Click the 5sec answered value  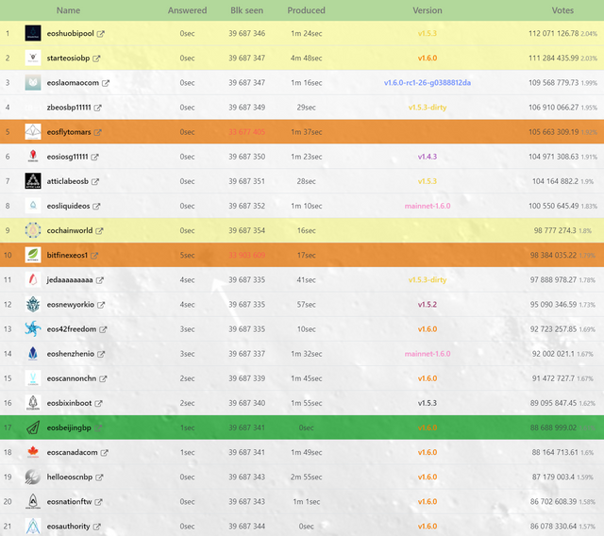(x=187, y=256)
